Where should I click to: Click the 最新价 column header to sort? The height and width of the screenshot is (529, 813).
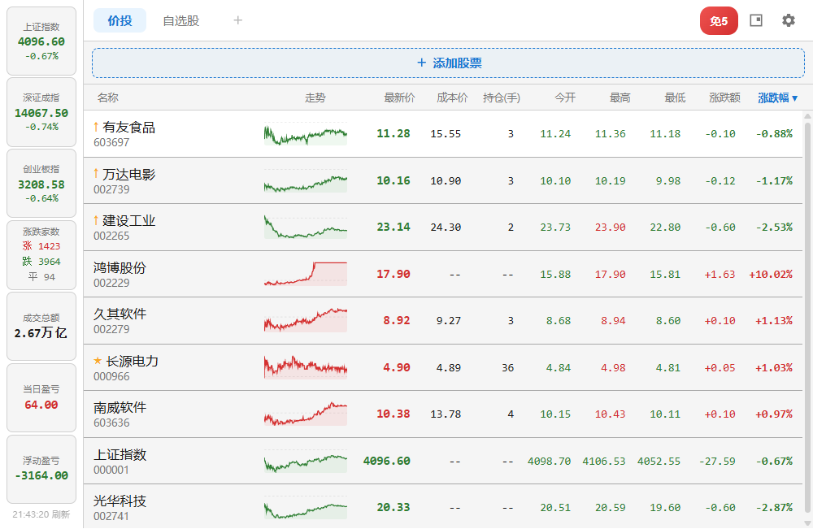point(398,97)
